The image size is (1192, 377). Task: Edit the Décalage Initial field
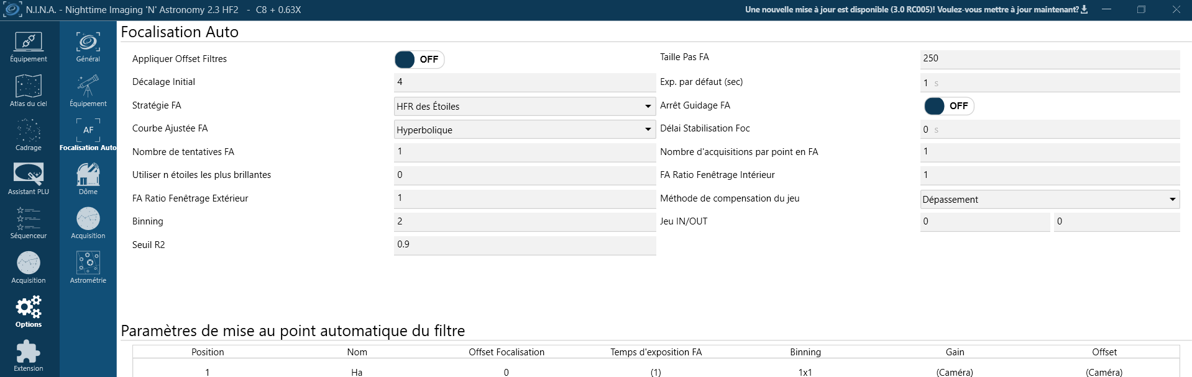click(x=525, y=82)
